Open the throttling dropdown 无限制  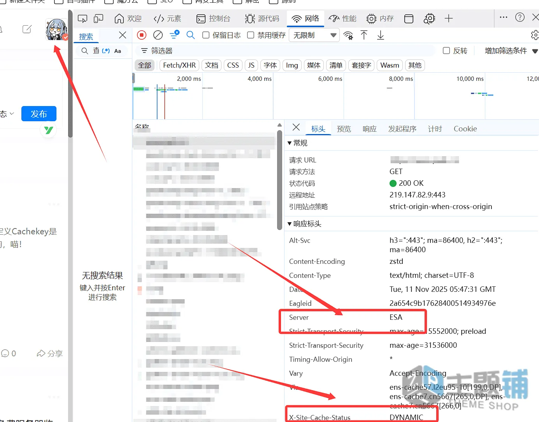[x=314, y=35]
